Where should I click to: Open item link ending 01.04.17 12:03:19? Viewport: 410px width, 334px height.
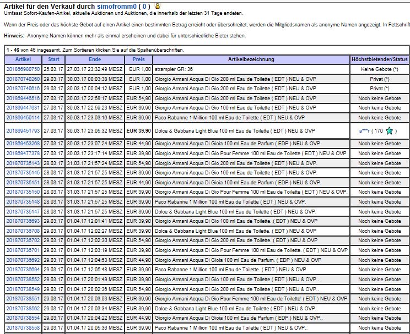[x=23, y=250]
